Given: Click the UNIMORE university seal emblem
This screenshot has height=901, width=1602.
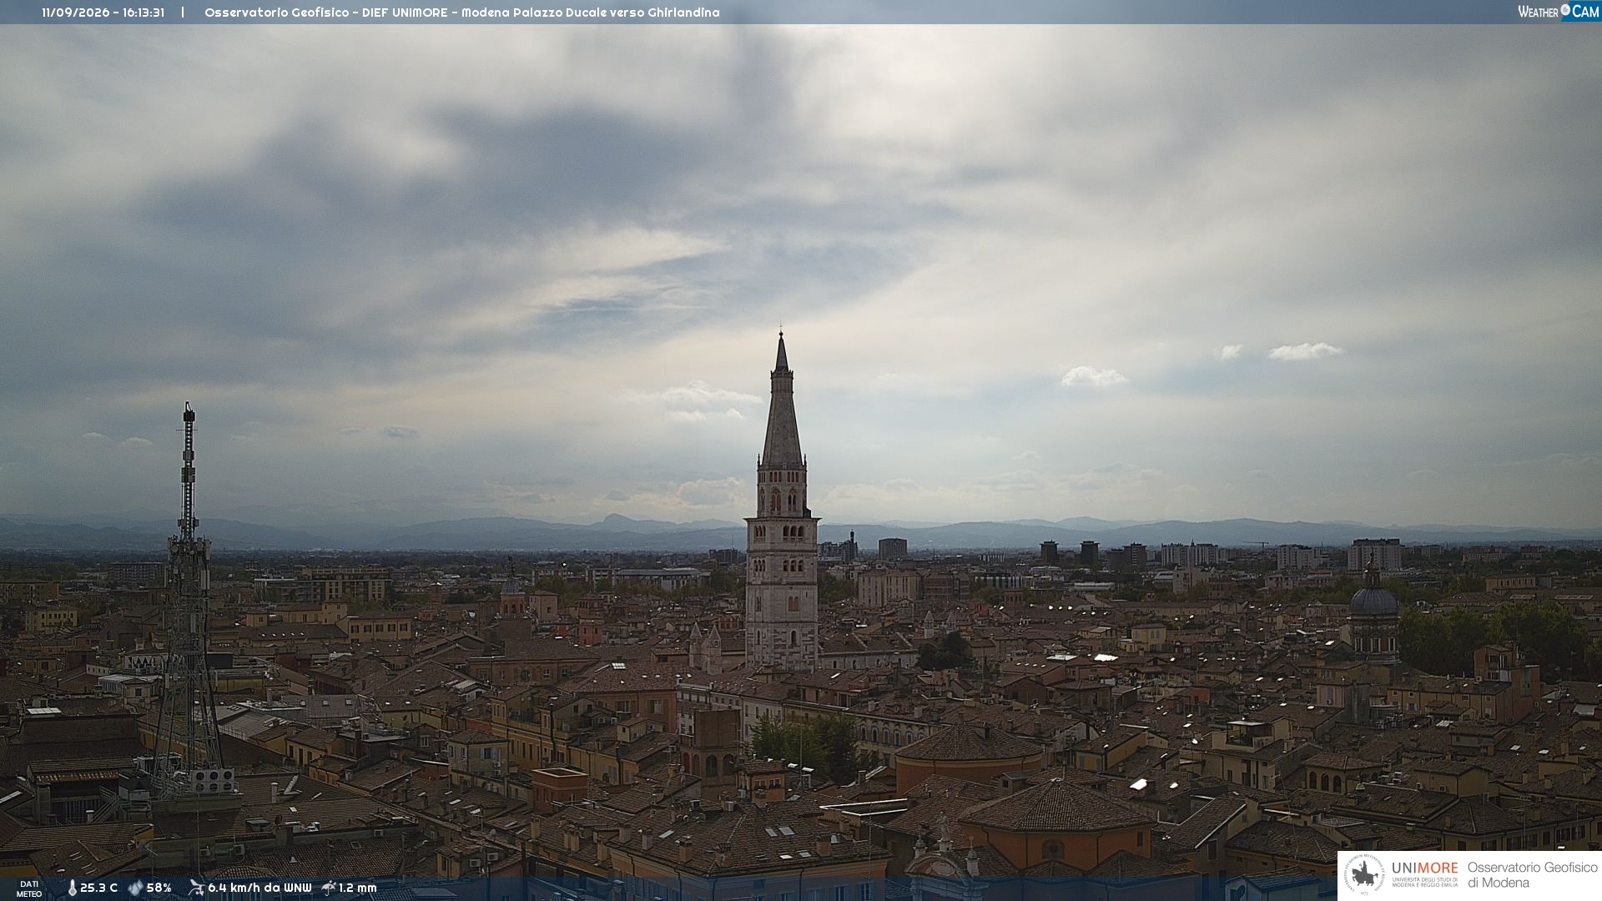Looking at the screenshot, I should coord(1364,875).
